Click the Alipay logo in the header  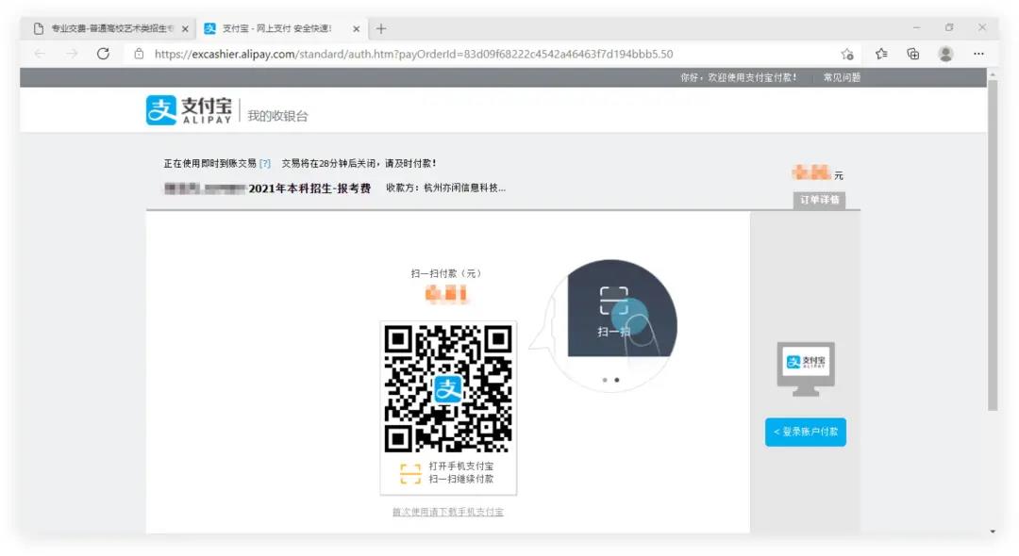pos(189,109)
